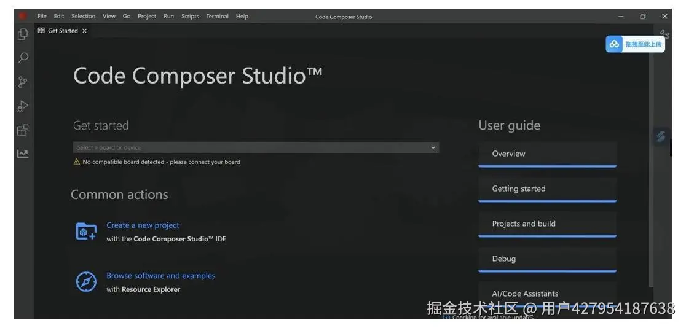The height and width of the screenshot is (328, 686).
Task: Open the Debug user guide button
Action: tap(547, 259)
